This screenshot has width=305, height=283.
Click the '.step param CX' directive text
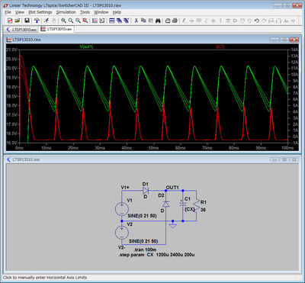coord(156,255)
